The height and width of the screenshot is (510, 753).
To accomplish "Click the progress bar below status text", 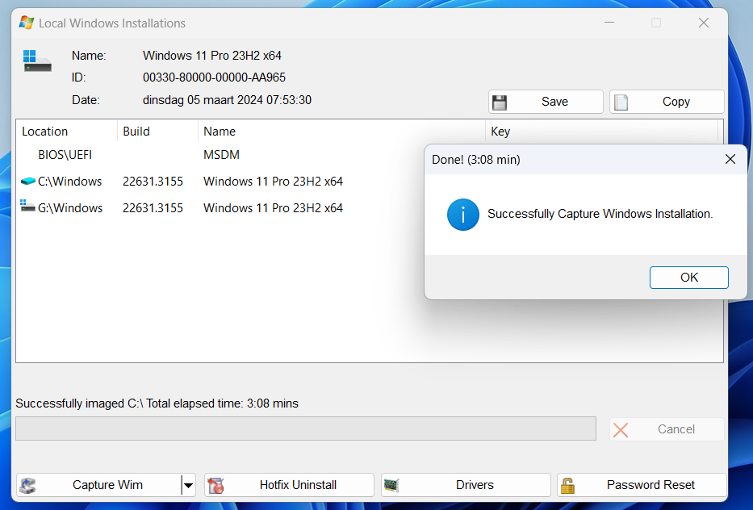I will [306, 428].
